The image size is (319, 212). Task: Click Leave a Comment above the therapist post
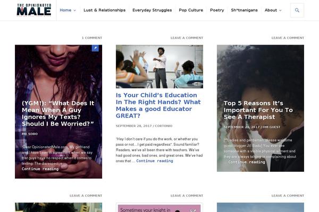[x=288, y=38]
